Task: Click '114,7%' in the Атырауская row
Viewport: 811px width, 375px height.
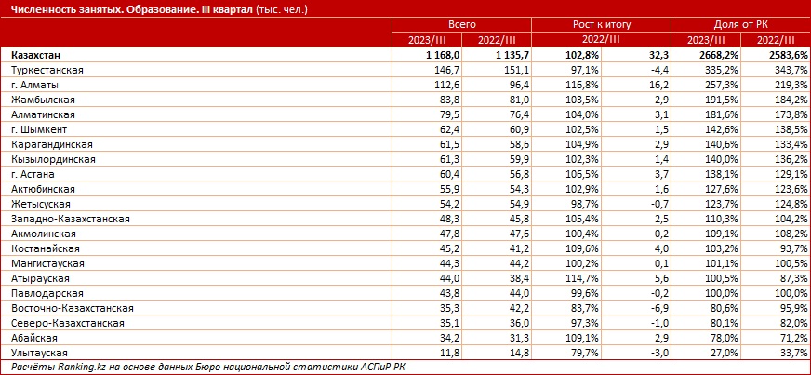Action: coord(583,280)
